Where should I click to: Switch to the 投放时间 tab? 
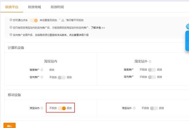(57, 7)
